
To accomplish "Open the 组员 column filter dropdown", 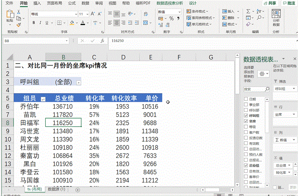I will (x=43, y=98).
